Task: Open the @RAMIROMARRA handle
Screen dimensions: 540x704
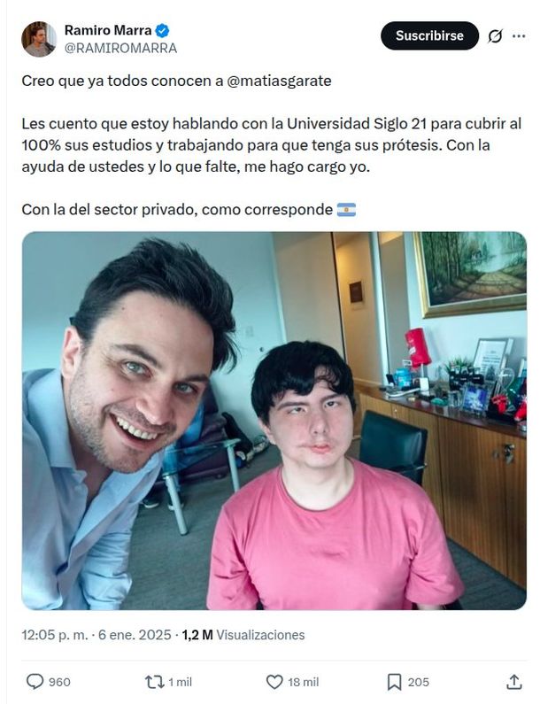Action: pyautogui.click(x=120, y=49)
